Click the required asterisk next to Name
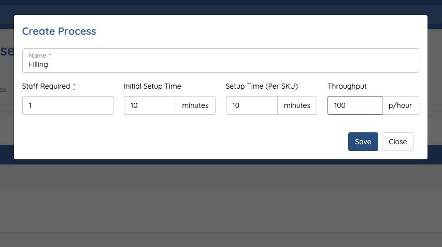The height and width of the screenshot is (247, 442). (x=50, y=55)
